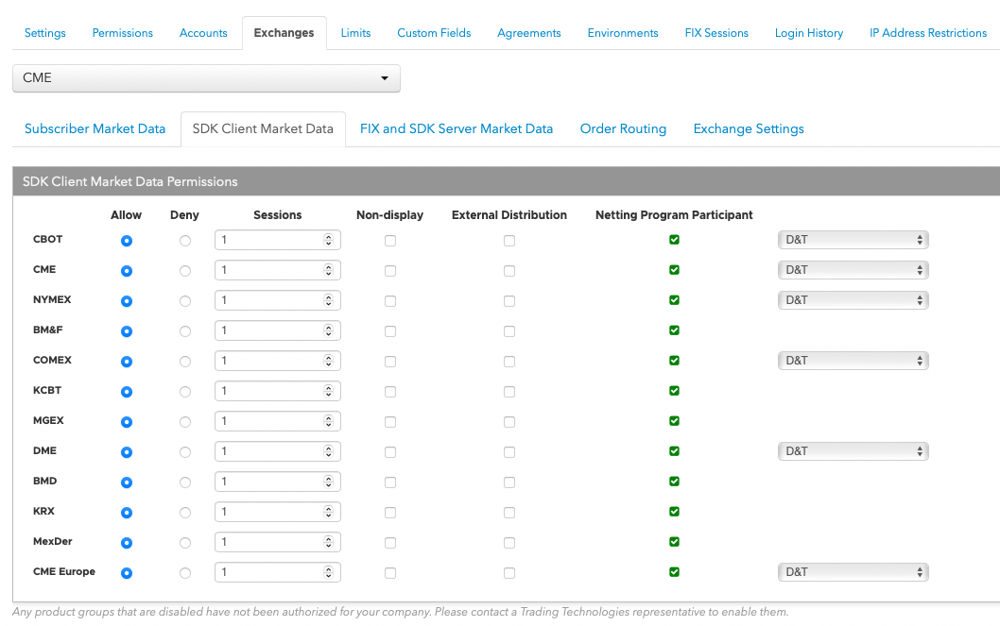Image resolution: width=1000 pixels, height=626 pixels.
Task: Go to the Limits tab
Action: tap(355, 33)
